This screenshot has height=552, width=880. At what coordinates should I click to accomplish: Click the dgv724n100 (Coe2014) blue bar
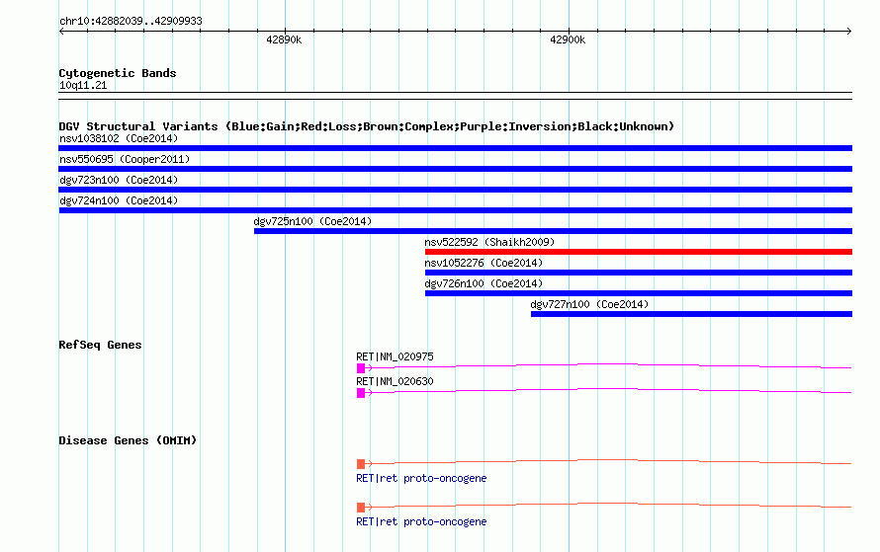click(455, 210)
